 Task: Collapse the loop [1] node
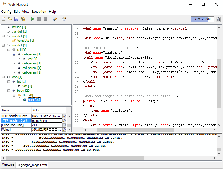coord(3,77)
